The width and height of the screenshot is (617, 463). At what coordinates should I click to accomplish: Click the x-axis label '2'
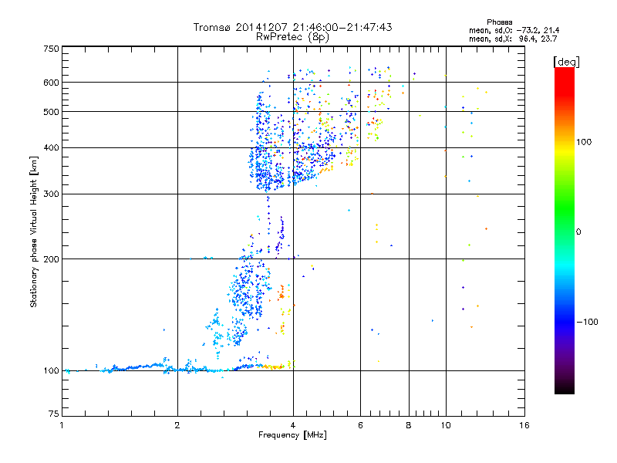point(177,425)
